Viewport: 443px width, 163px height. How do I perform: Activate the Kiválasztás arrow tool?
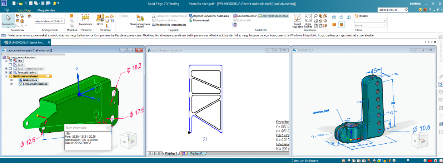[8, 19]
